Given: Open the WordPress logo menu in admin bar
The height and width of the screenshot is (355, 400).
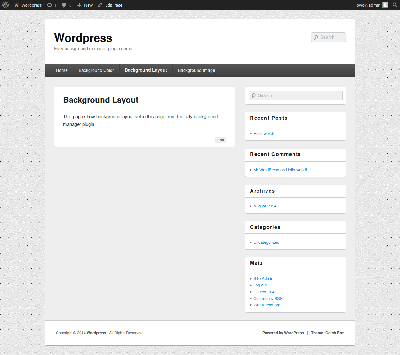Looking at the screenshot, I should pos(6,5).
